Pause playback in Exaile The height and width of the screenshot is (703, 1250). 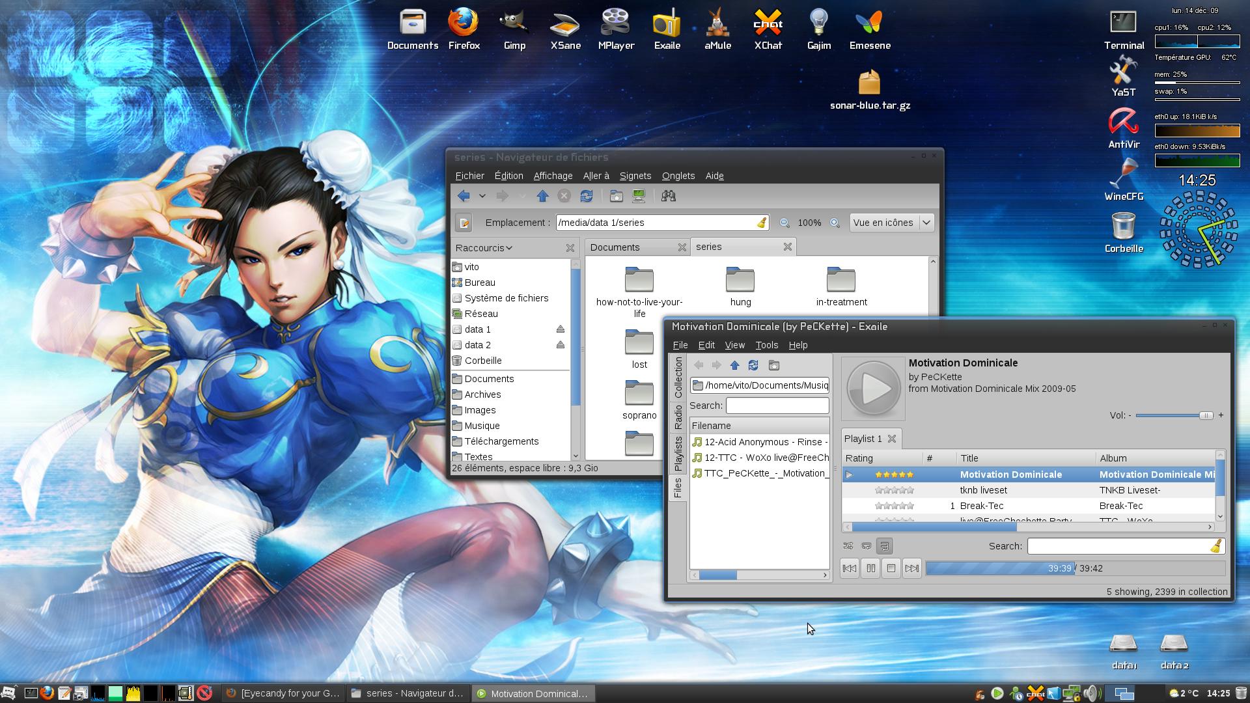pyautogui.click(x=870, y=568)
